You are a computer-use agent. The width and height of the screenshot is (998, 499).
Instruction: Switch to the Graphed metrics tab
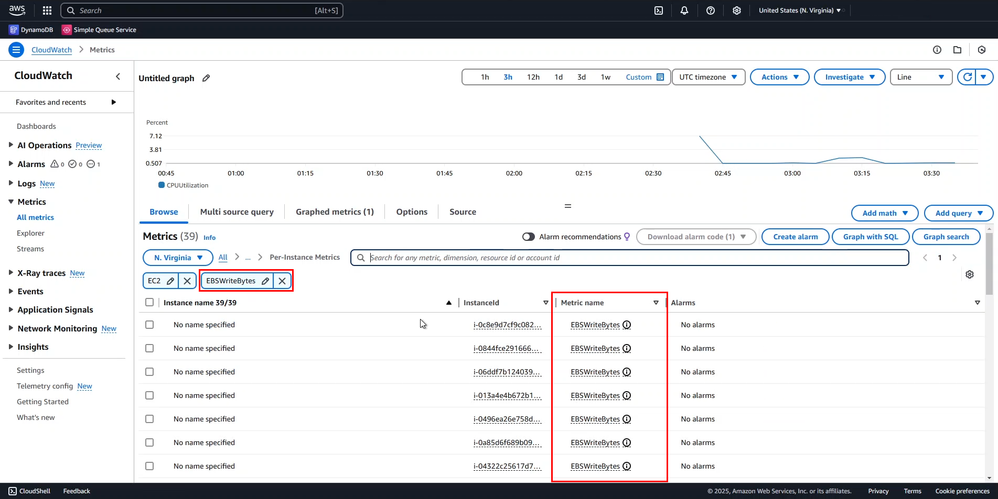tap(334, 212)
